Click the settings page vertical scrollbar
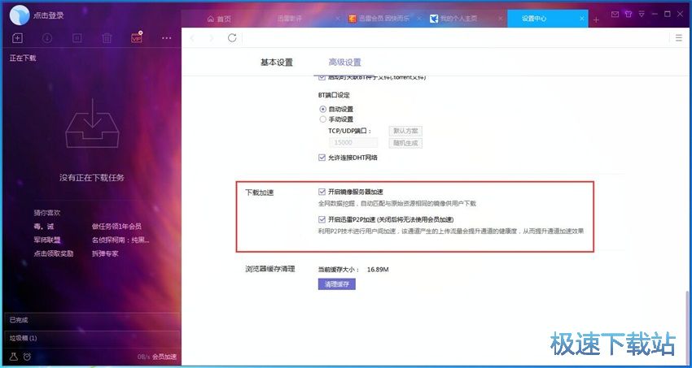This screenshot has width=692, height=368. (x=686, y=327)
